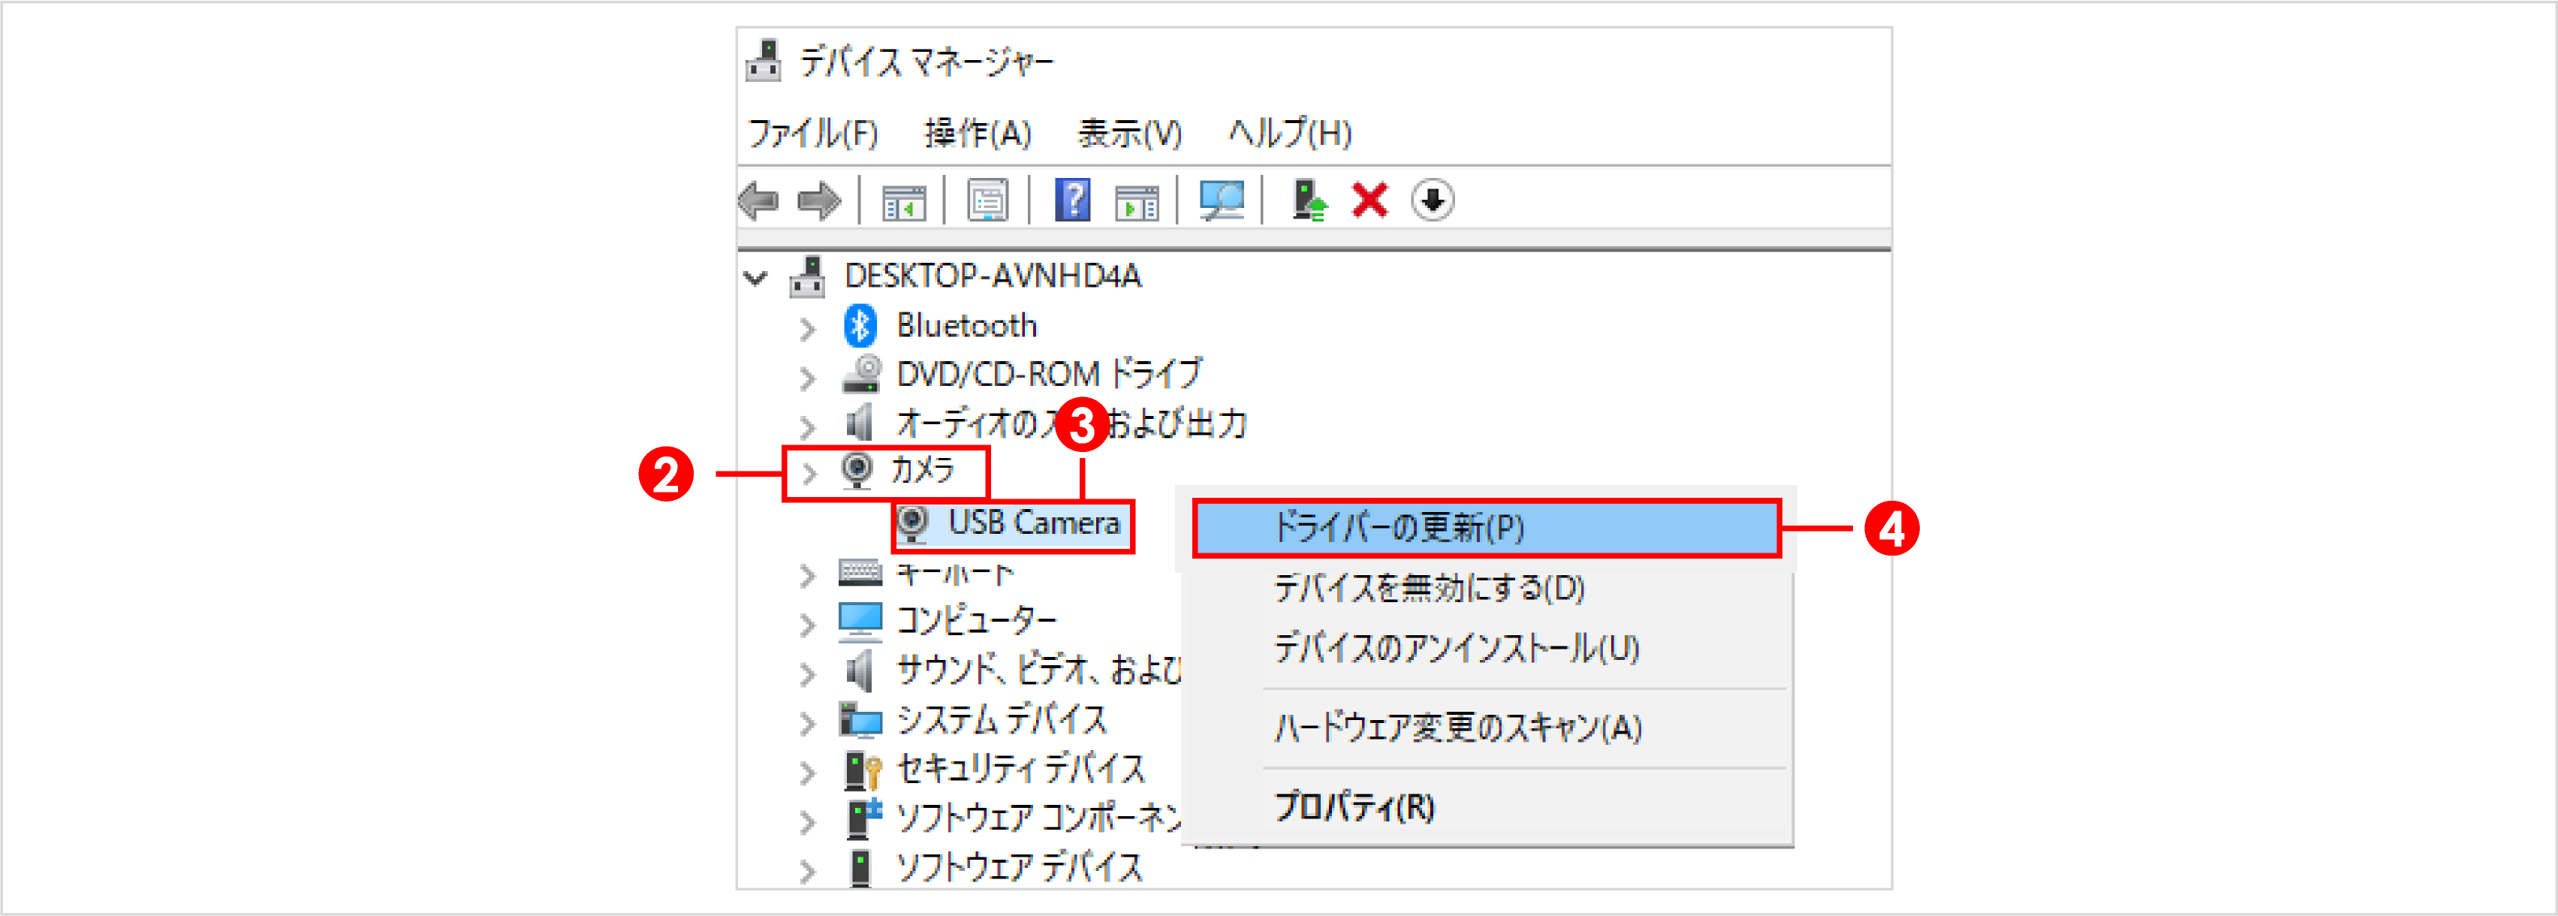Click the Disable device toolbar icon
Screen dimensions: 2558x916
coord(1431,200)
